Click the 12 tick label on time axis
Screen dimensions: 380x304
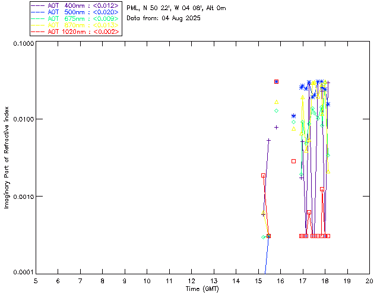tap(191, 280)
